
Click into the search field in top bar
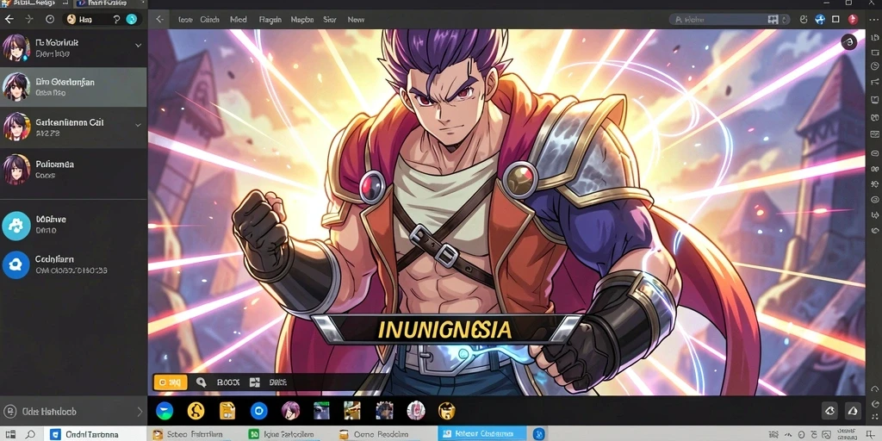pyautogui.click(x=730, y=19)
